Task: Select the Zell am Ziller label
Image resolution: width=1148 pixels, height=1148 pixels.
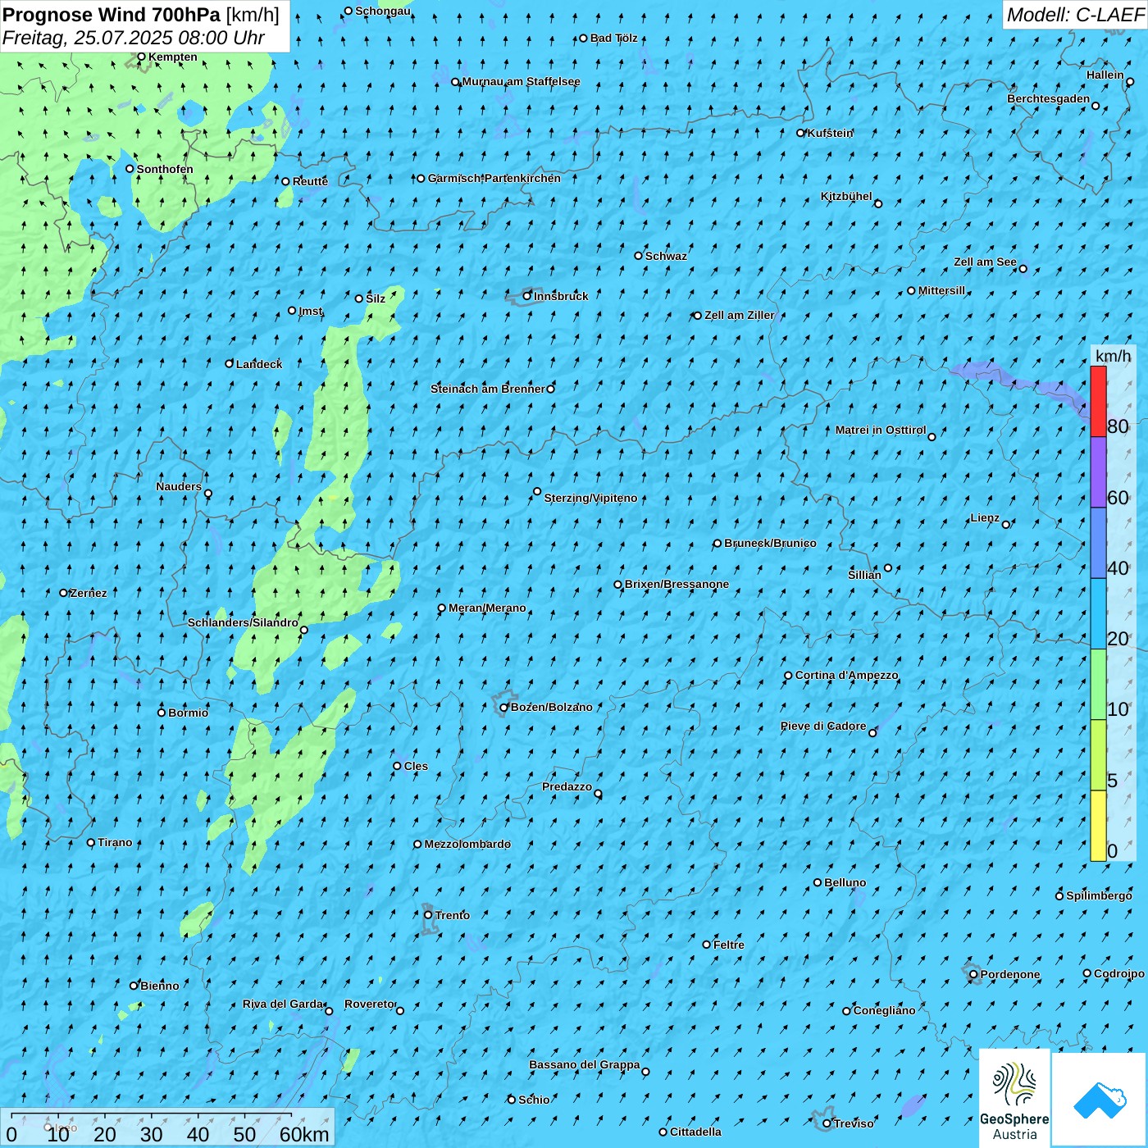Action: [x=739, y=315]
